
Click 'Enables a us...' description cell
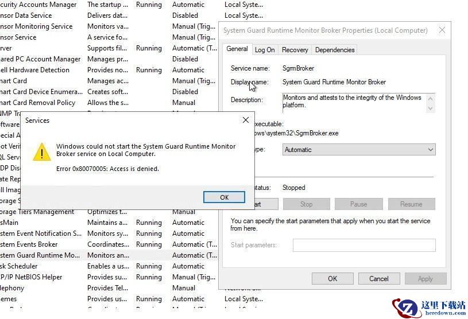(108, 266)
